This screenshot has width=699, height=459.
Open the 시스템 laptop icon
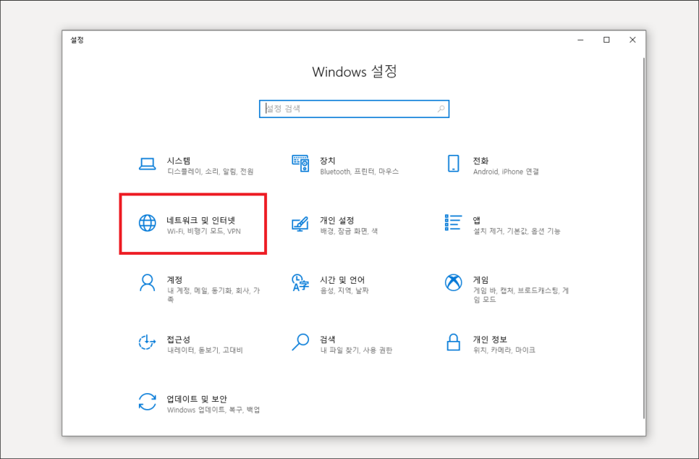coord(147,164)
